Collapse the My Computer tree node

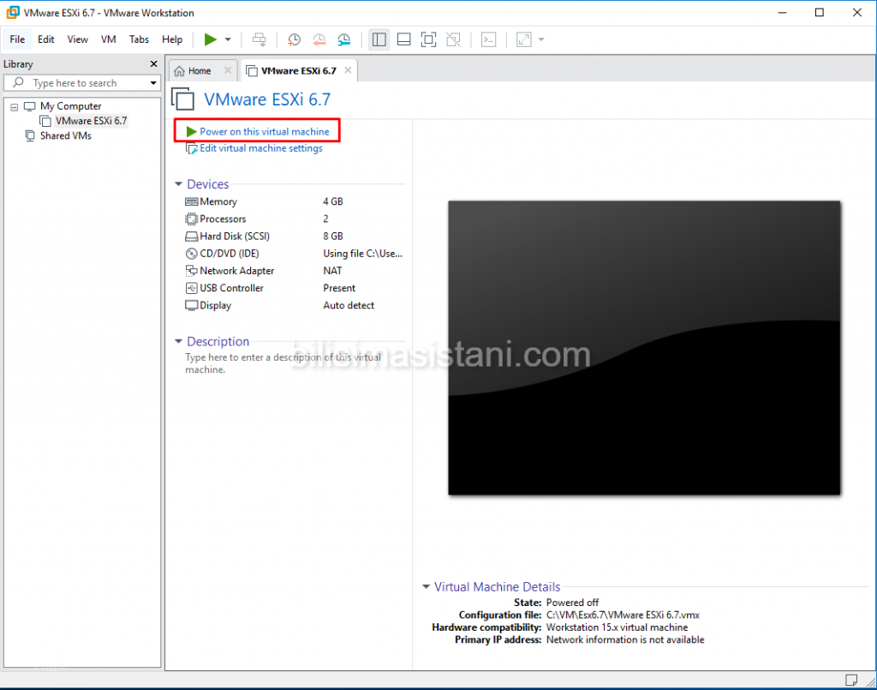[15, 107]
